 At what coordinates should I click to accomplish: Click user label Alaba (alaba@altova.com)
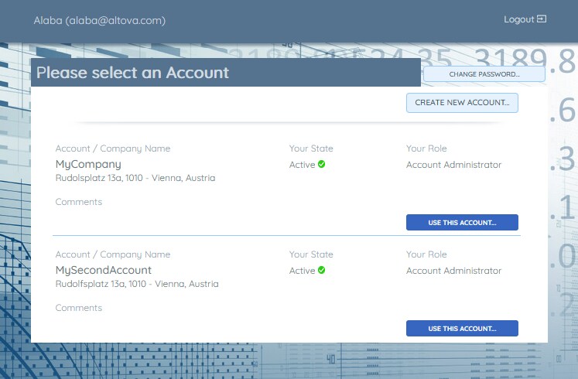[x=100, y=20]
